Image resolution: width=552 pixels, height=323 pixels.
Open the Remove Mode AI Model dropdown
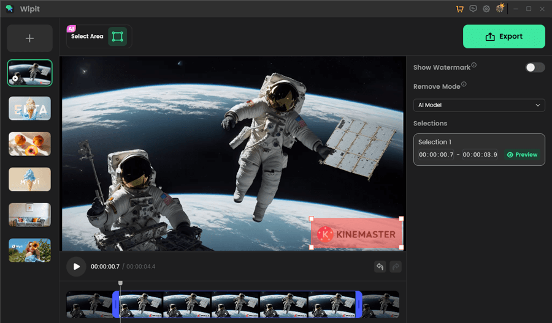point(479,105)
